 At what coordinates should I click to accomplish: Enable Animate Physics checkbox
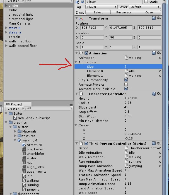tap(126, 85)
